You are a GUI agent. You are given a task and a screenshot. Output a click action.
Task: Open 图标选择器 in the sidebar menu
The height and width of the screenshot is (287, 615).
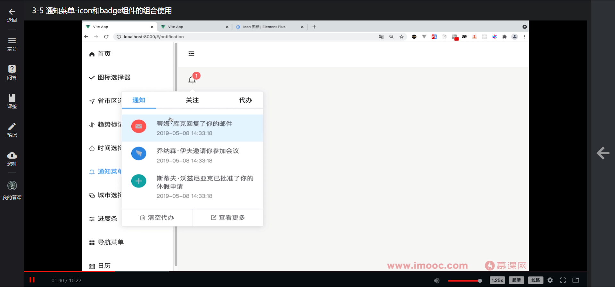[x=110, y=77]
